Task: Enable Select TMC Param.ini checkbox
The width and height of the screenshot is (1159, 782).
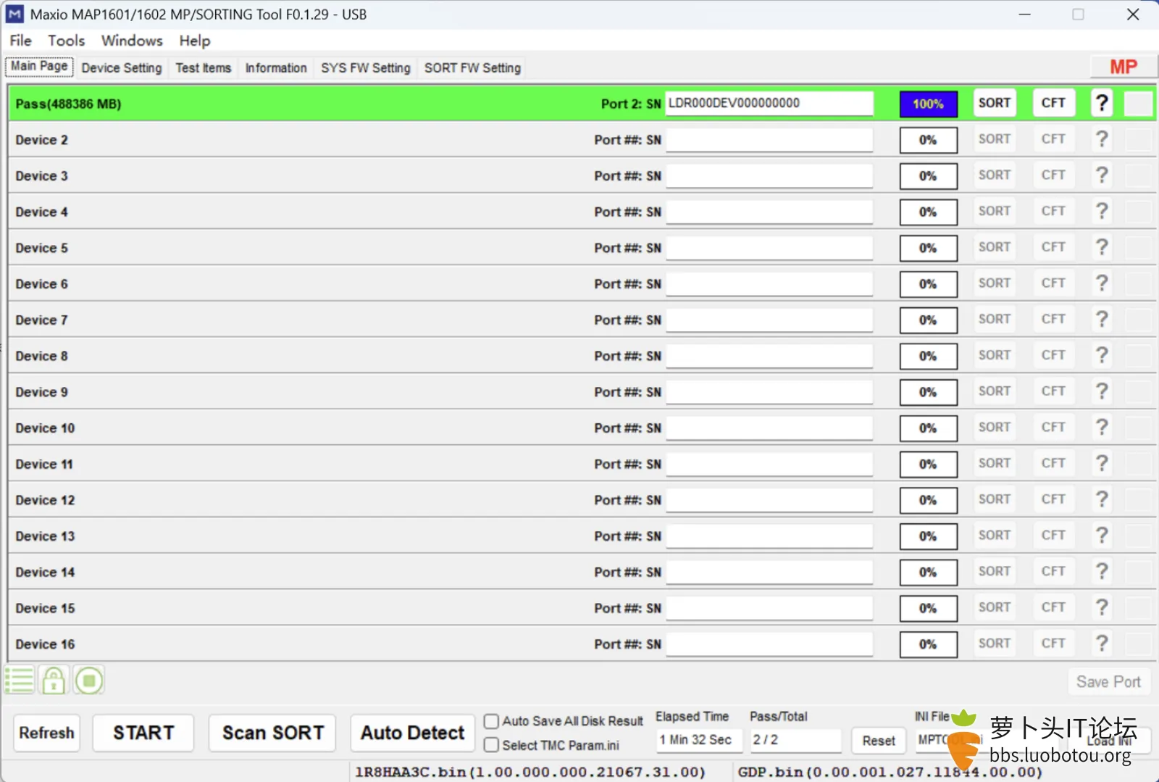Action: (x=491, y=745)
